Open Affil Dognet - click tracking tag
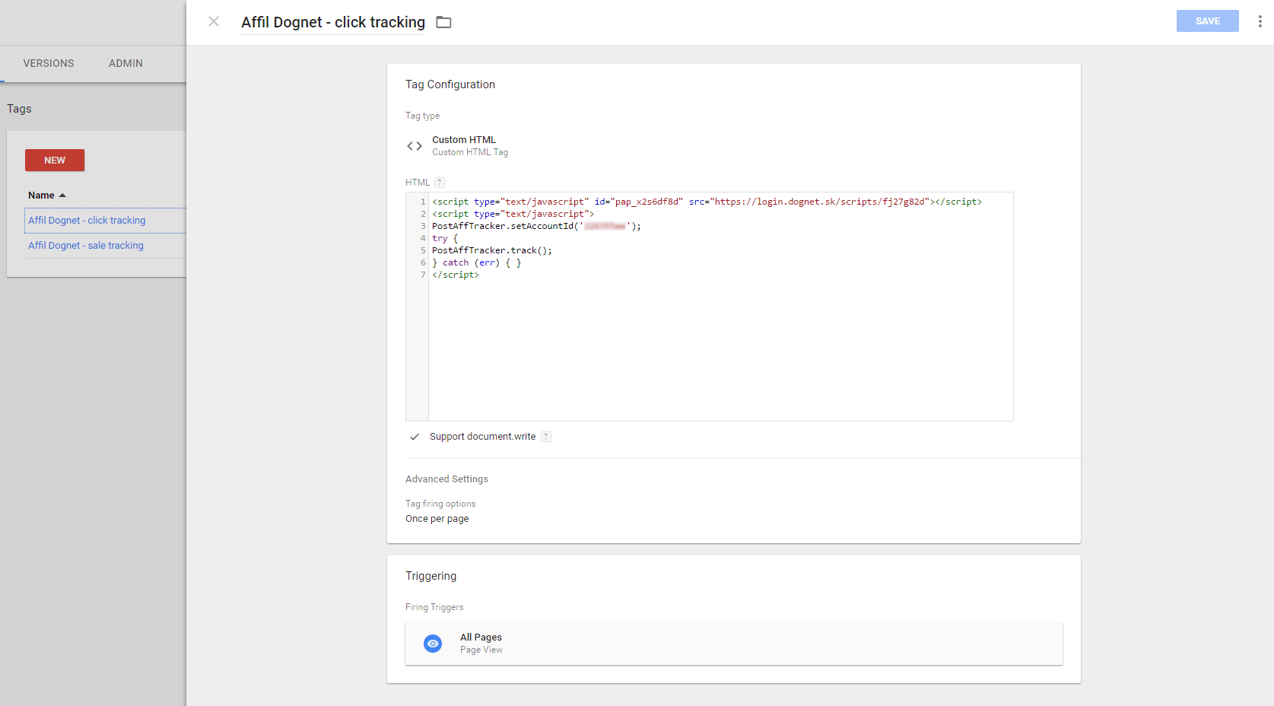The height and width of the screenshot is (706, 1274). (x=87, y=221)
